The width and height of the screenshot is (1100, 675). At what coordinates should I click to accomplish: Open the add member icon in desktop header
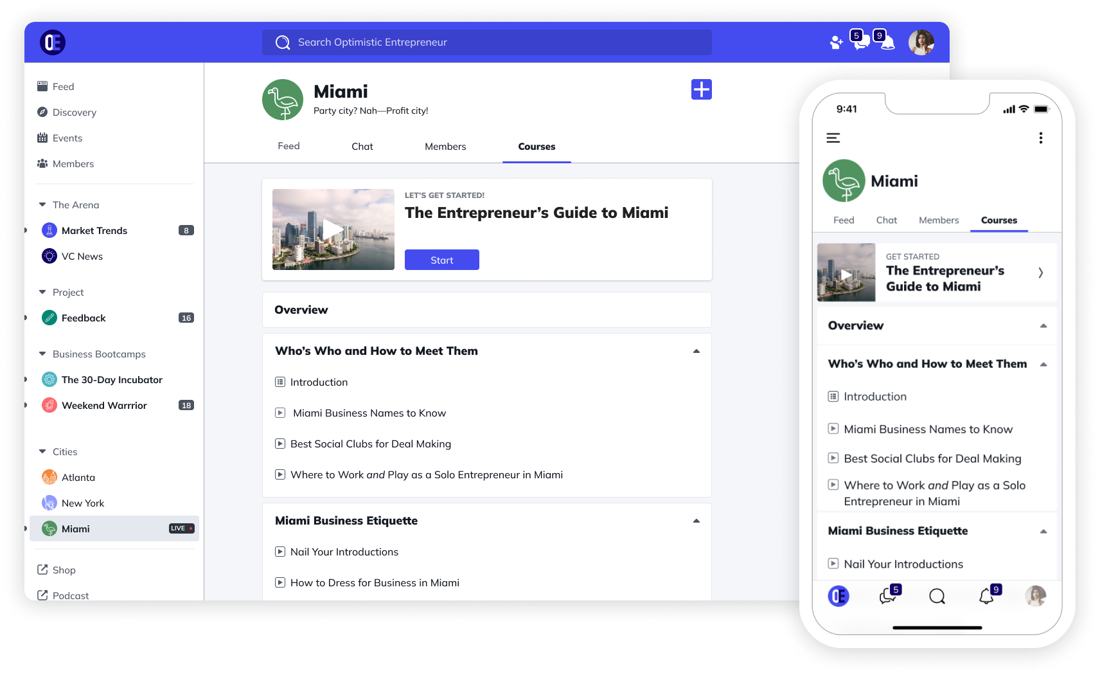pos(836,42)
